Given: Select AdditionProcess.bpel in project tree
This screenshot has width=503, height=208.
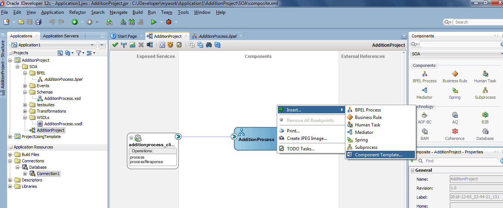Looking at the screenshot, I should click(63, 79).
